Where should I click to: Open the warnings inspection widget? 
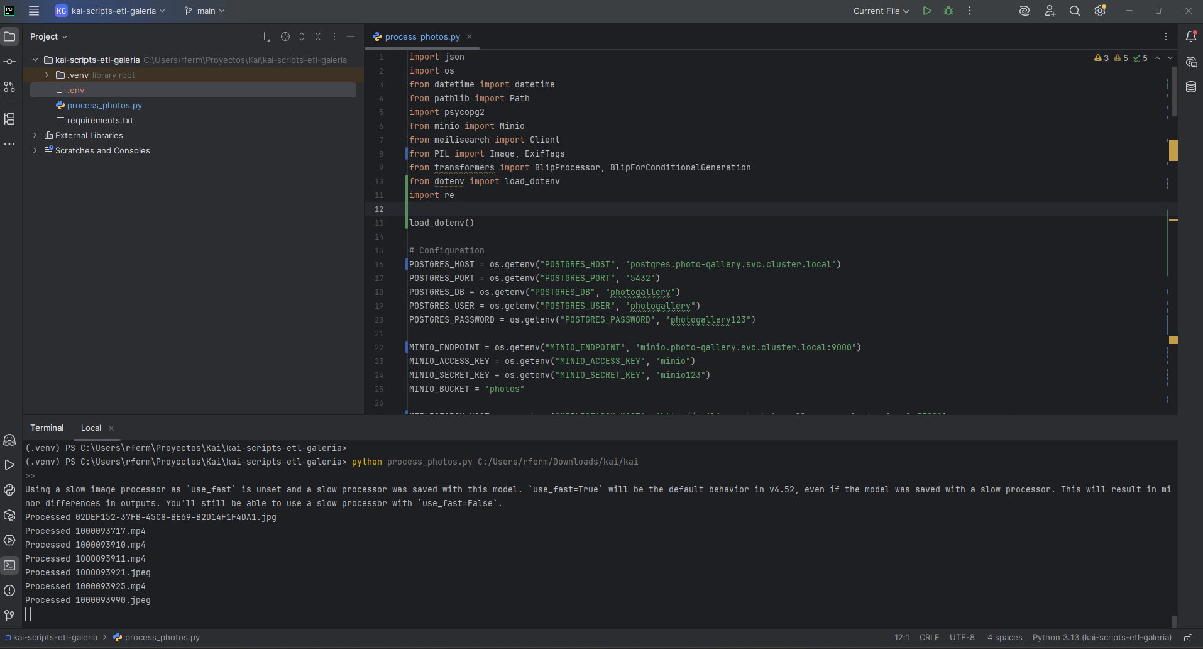click(x=1121, y=58)
